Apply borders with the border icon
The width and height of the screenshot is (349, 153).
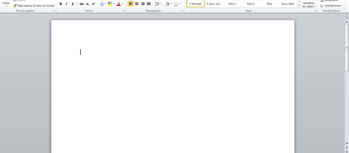(176, 4)
